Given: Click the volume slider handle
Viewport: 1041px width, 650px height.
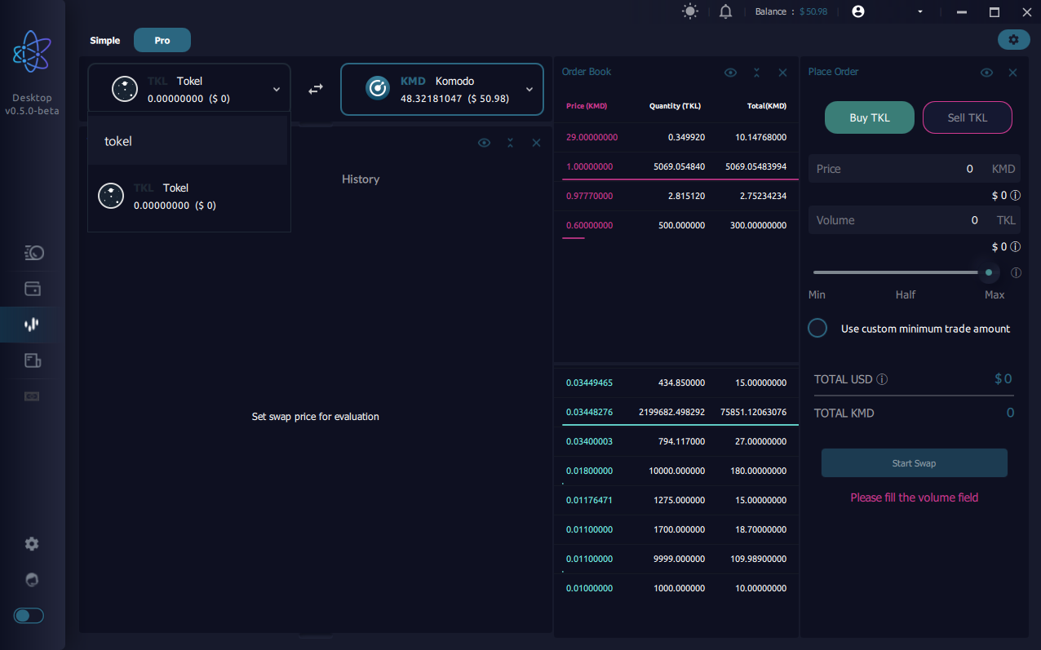Looking at the screenshot, I should click(x=989, y=272).
